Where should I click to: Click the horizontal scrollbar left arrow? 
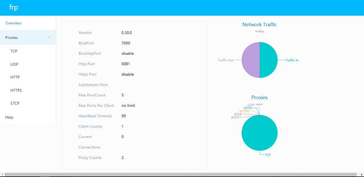(2, 175)
